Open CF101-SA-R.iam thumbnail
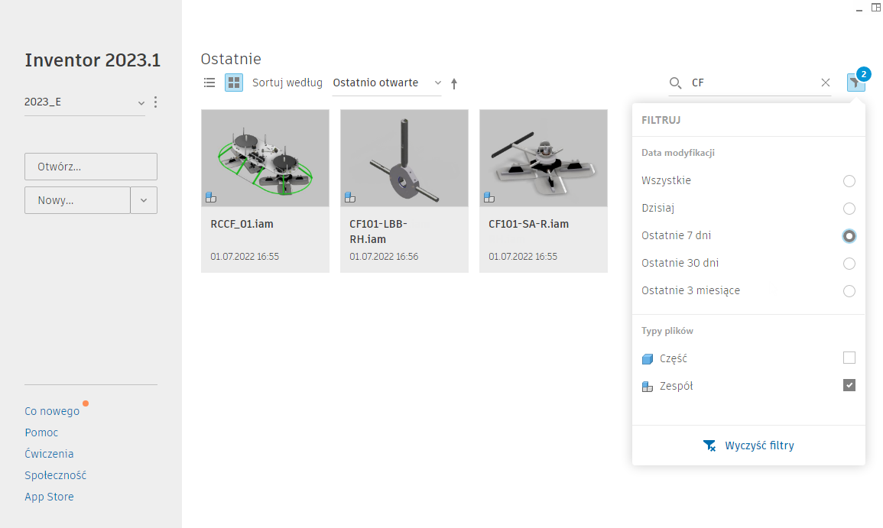This screenshot has height=528, width=883. tap(544, 158)
